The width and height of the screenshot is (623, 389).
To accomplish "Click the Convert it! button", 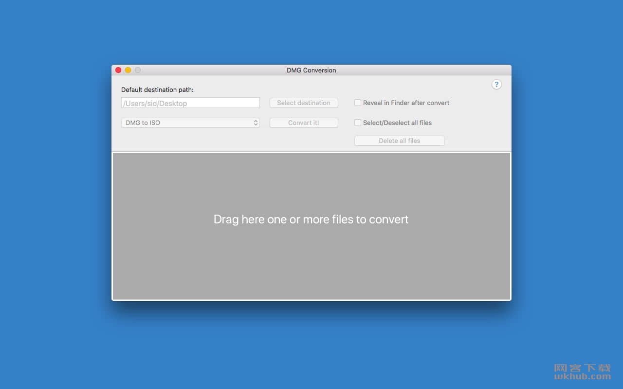I will coord(304,123).
